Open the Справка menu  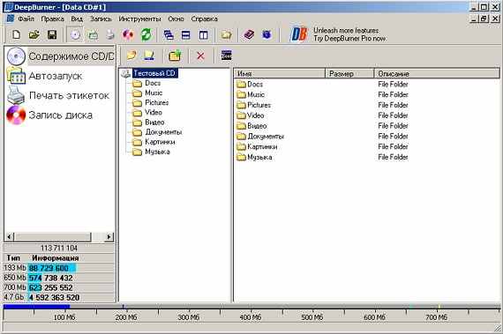205,19
